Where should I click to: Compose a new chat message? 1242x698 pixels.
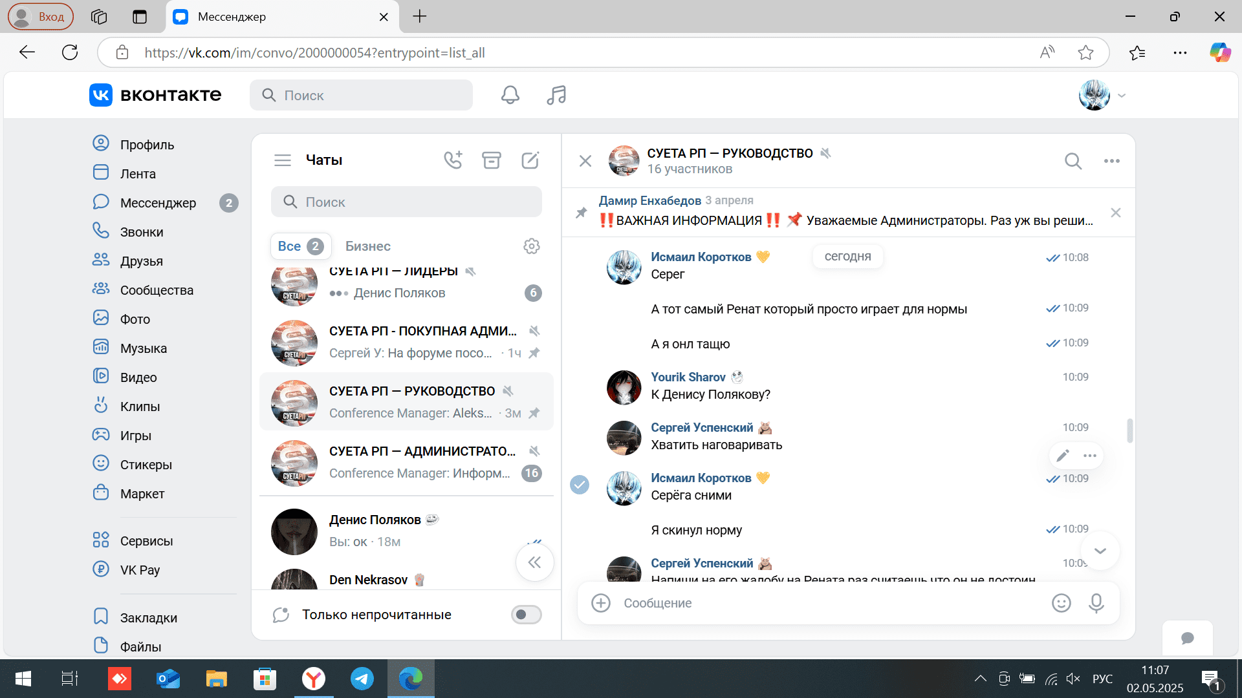click(x=530, y=160)
